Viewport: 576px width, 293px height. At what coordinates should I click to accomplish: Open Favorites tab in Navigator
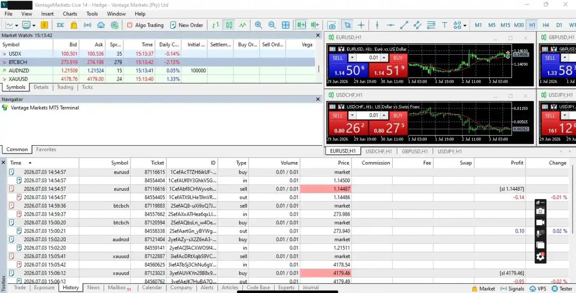click(x=46, y=150)
